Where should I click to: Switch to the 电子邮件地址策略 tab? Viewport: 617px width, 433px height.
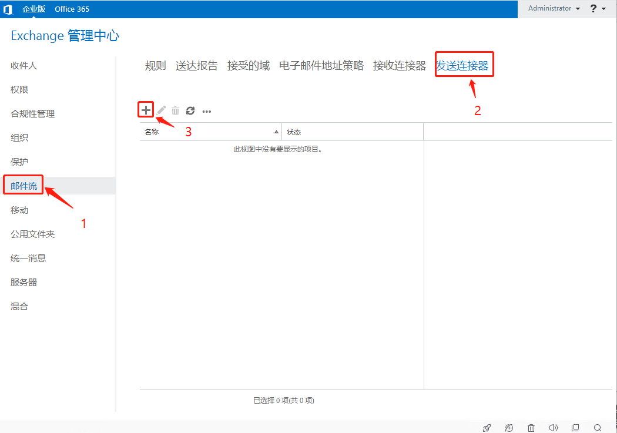tap(321, 66)
